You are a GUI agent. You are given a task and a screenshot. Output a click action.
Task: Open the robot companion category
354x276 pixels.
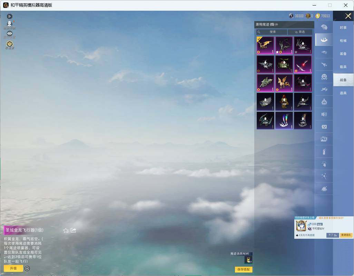(324, 102)
